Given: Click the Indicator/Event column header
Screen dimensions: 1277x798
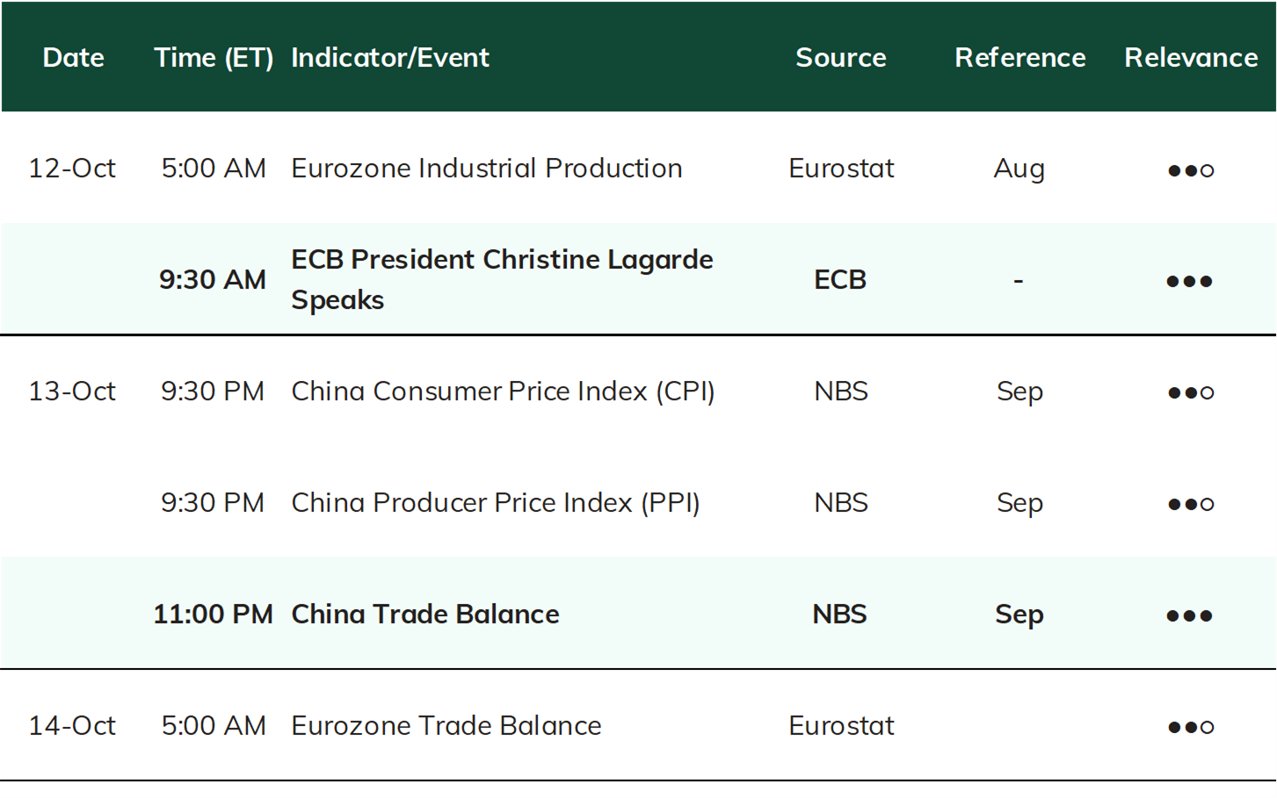Looking at the screenshot, I should [x=390, y=58].
